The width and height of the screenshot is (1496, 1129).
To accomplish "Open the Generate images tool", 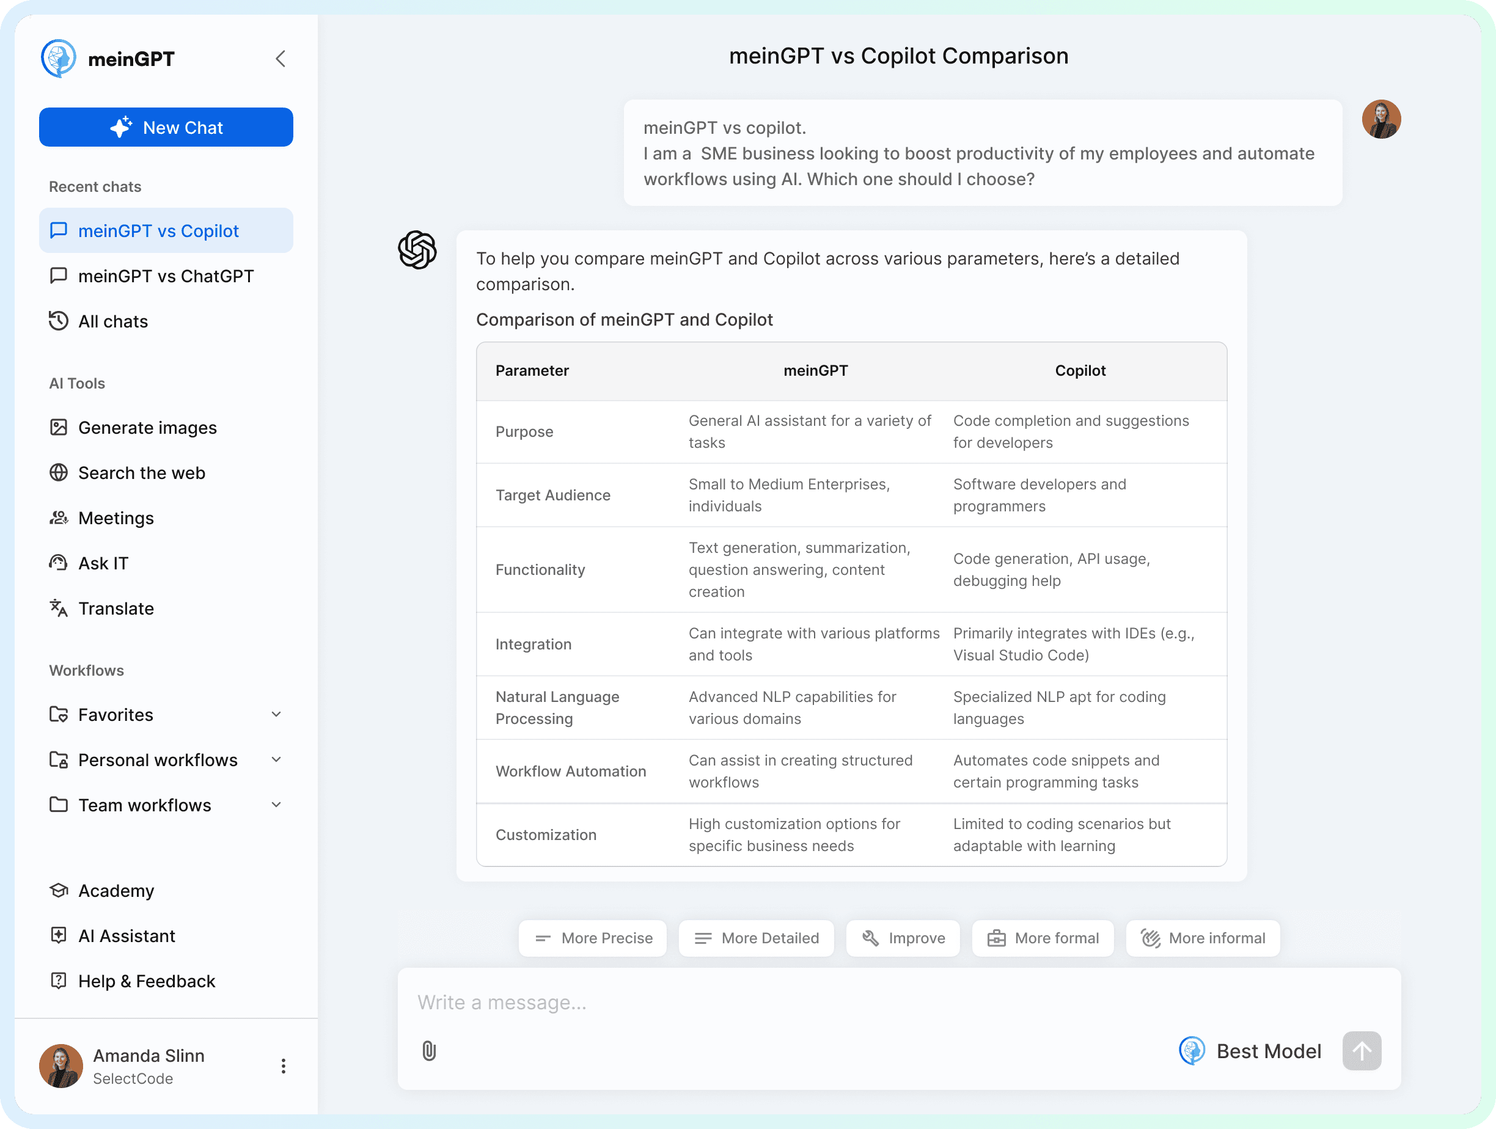I will click(x=166, y=427).
